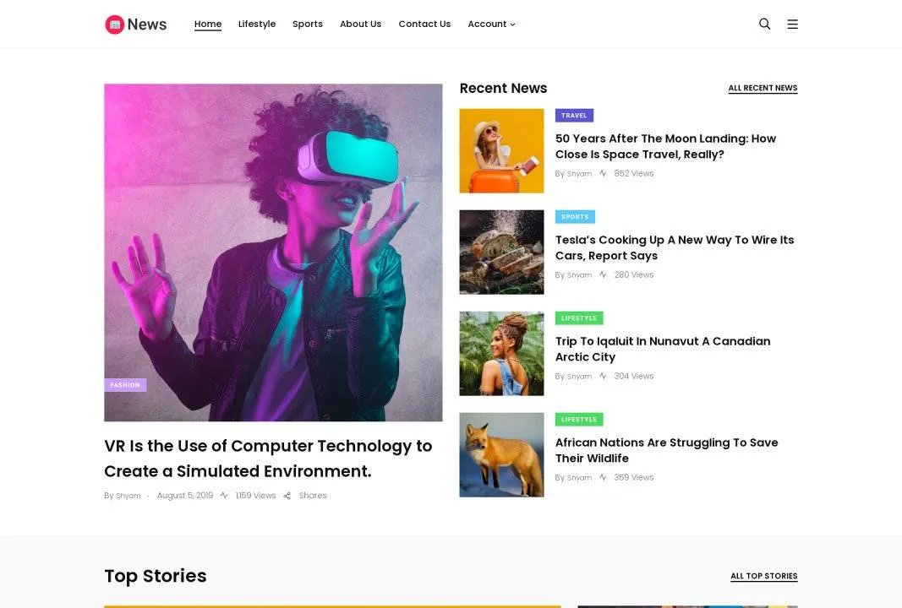Click the search magnifier icon
This screenshot has width=902, height=608.
tap(764, 24)
